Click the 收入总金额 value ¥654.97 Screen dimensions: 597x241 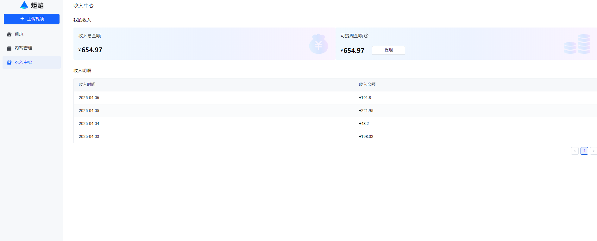[x=91, y=50]
